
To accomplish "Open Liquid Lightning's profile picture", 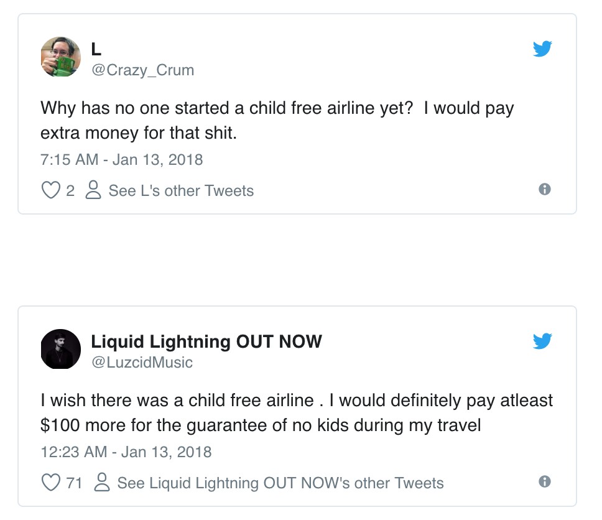I will pyautogui.click(x=60, y=350).
